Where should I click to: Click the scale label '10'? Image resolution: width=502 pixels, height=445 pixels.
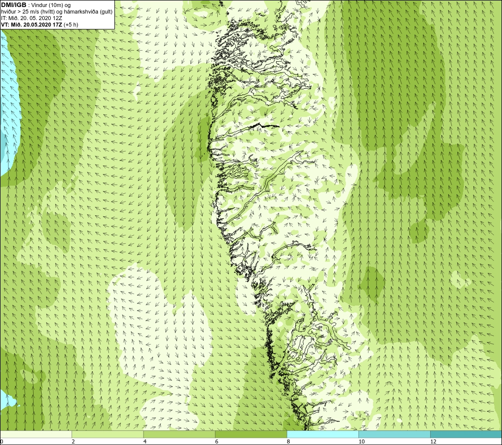click(361, 442)
